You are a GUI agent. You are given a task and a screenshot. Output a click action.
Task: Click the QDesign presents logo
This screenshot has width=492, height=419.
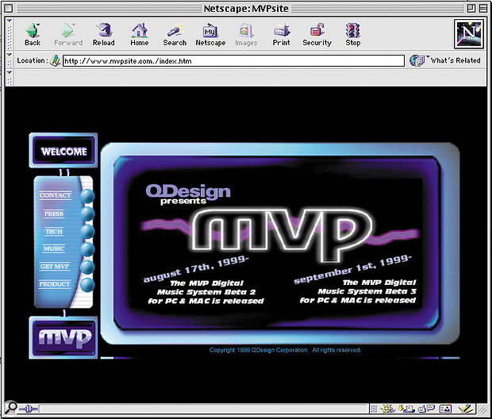[x=188, y=194]
